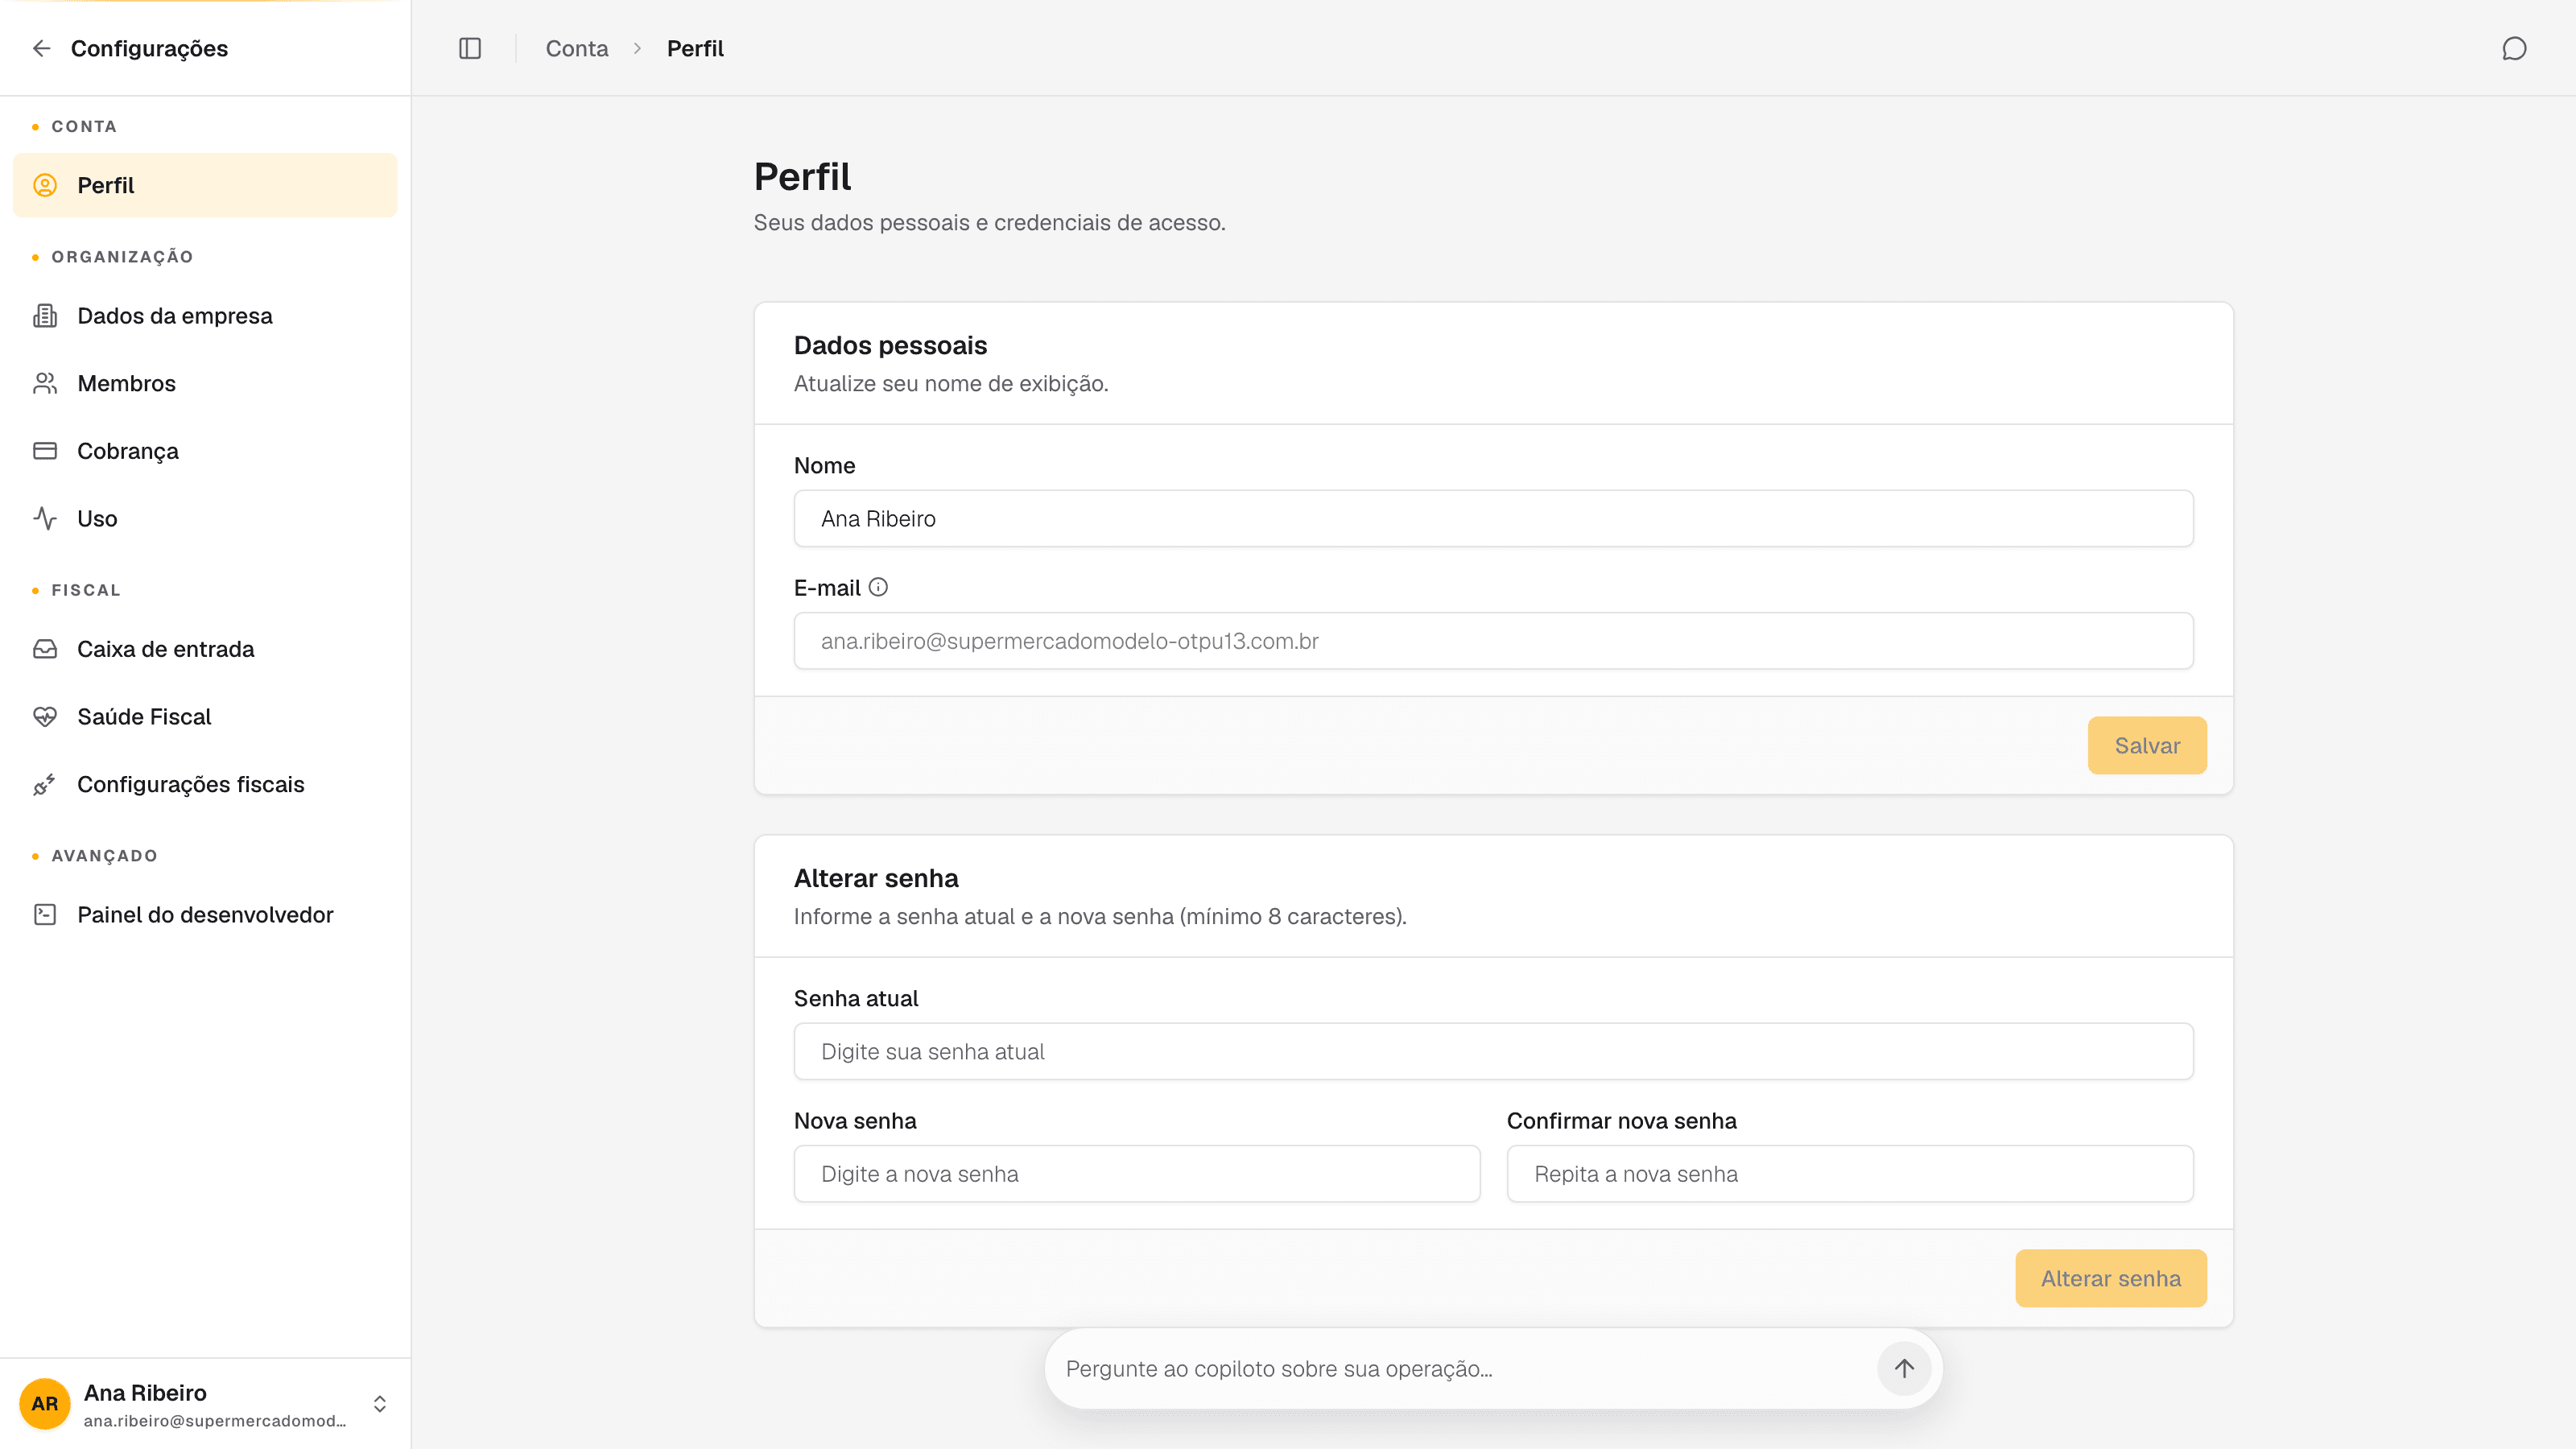Viewport: 2576px width, 1449px height.
Task: Click the Dados pessoais heading
Action: point(890,345)
